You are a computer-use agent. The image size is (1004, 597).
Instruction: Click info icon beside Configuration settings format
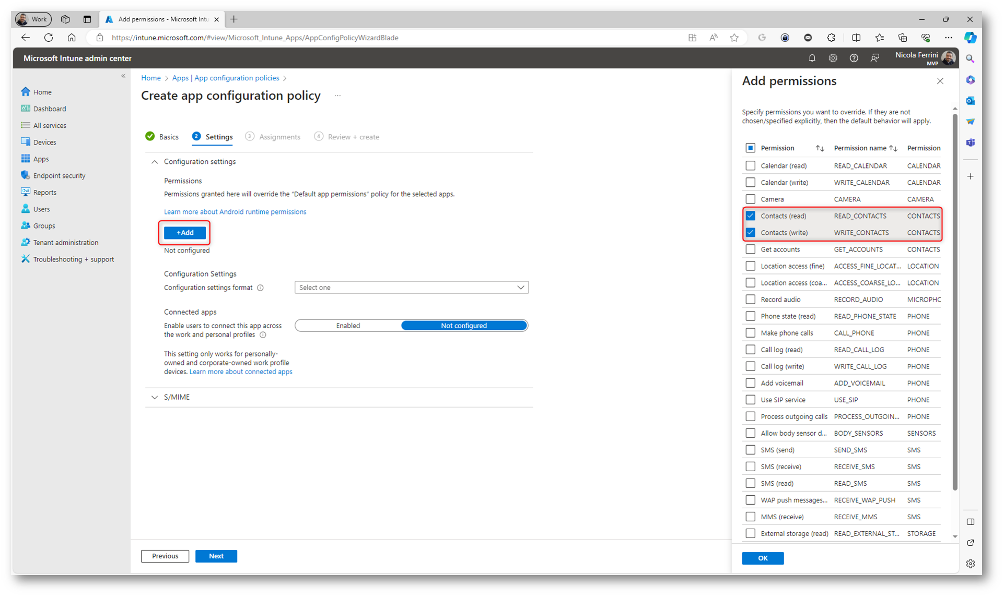click(x=260, y=288)
